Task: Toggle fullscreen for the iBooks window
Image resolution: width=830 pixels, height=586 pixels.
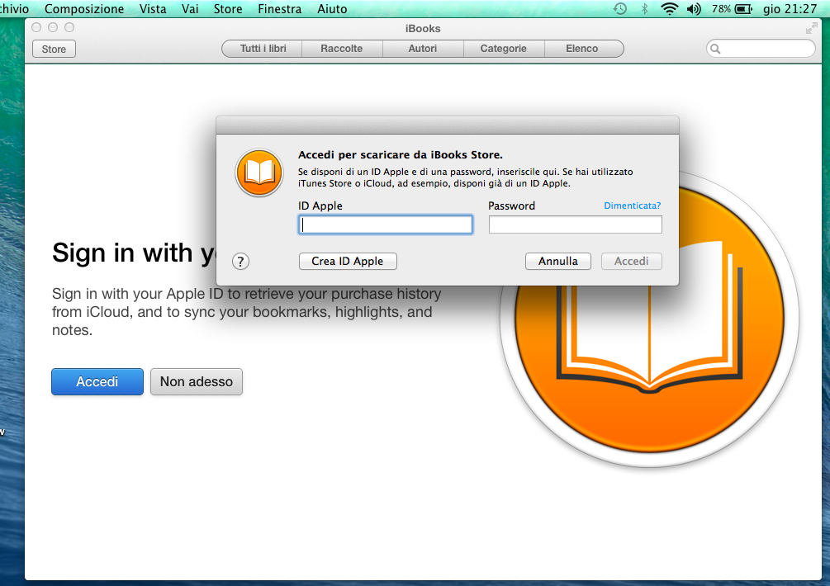Action: (x=811, y=29)
